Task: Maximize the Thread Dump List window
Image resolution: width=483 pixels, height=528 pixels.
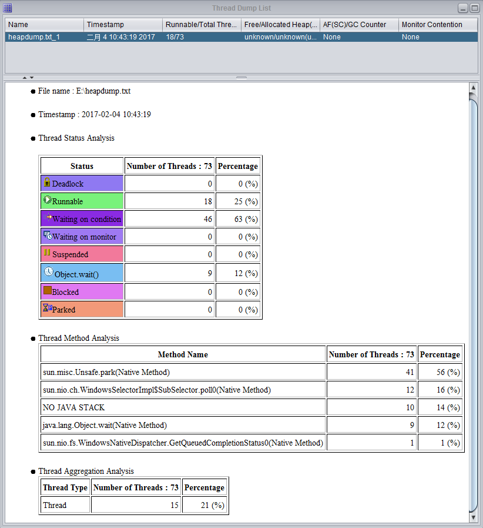Action: [x=474, y=8]
